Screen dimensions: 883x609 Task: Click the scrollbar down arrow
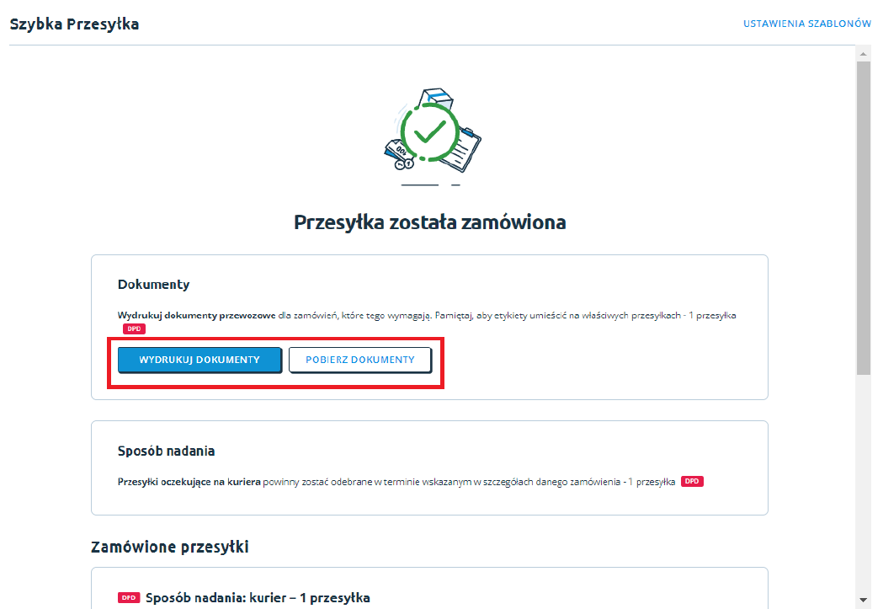pos(863,600)
